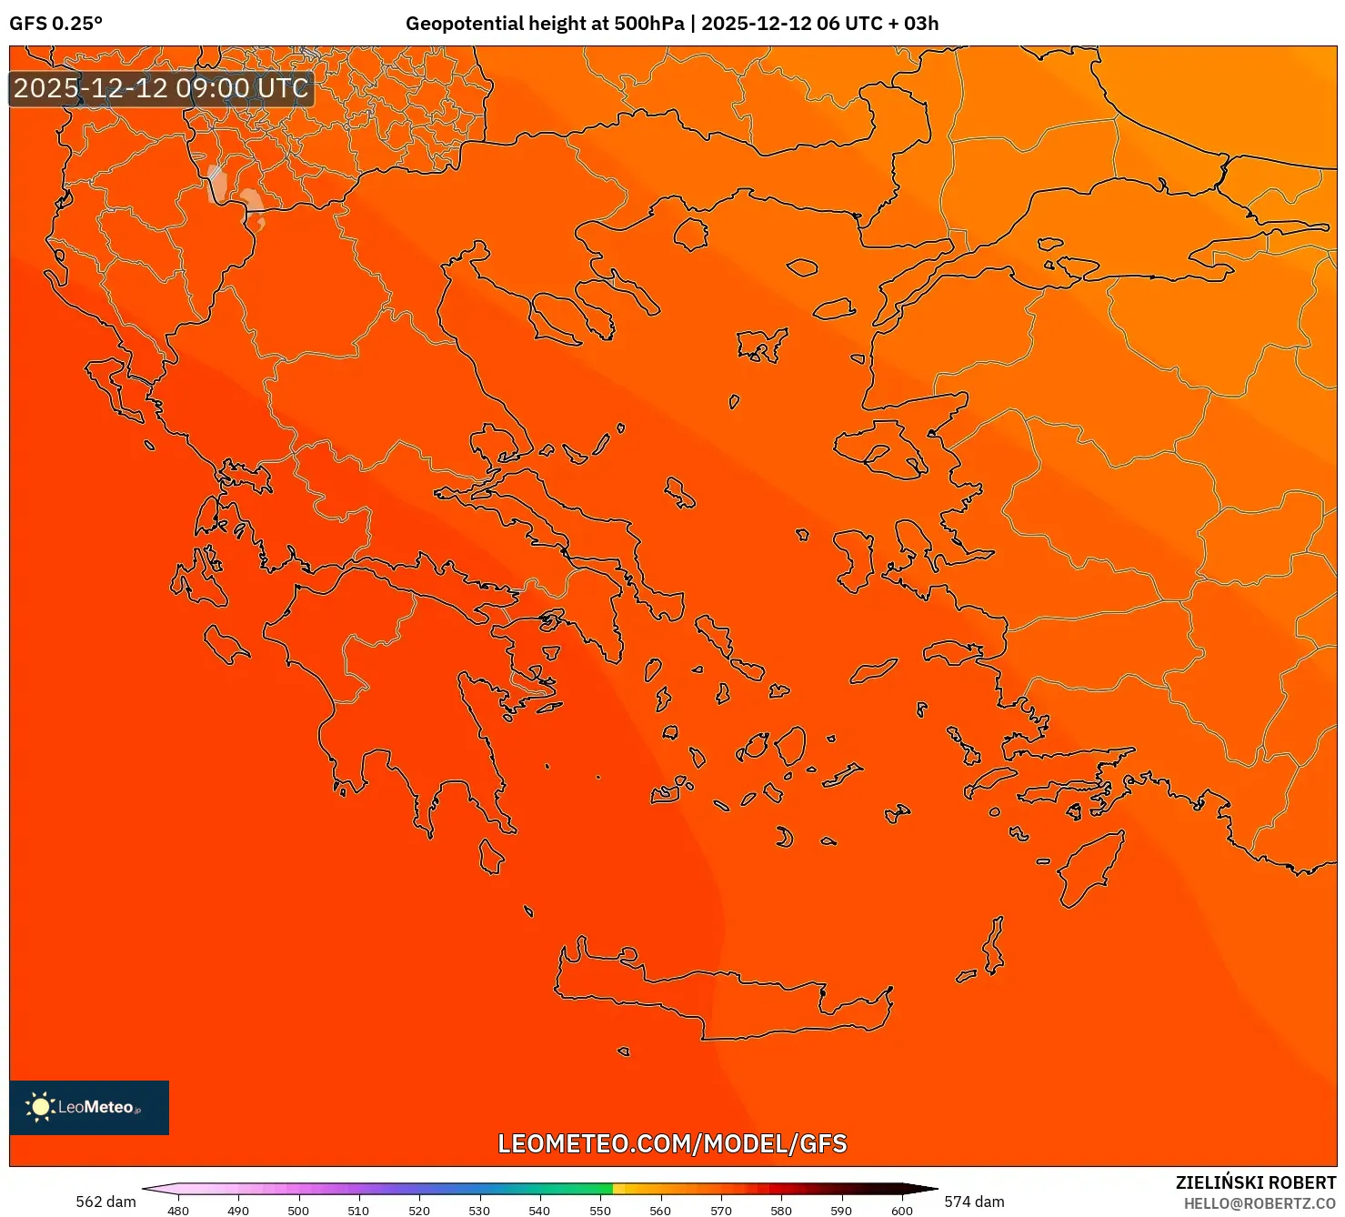Click the 570 mark on the color scale
This screenshot has width=1345, height=1217.
719,1211
